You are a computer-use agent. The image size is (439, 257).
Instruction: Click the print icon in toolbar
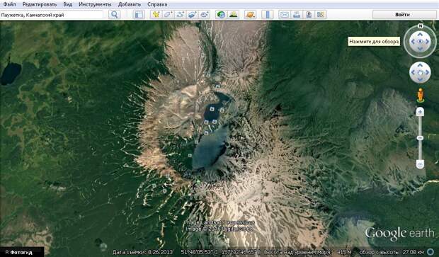pyautogui.click(x=297, y=15)
